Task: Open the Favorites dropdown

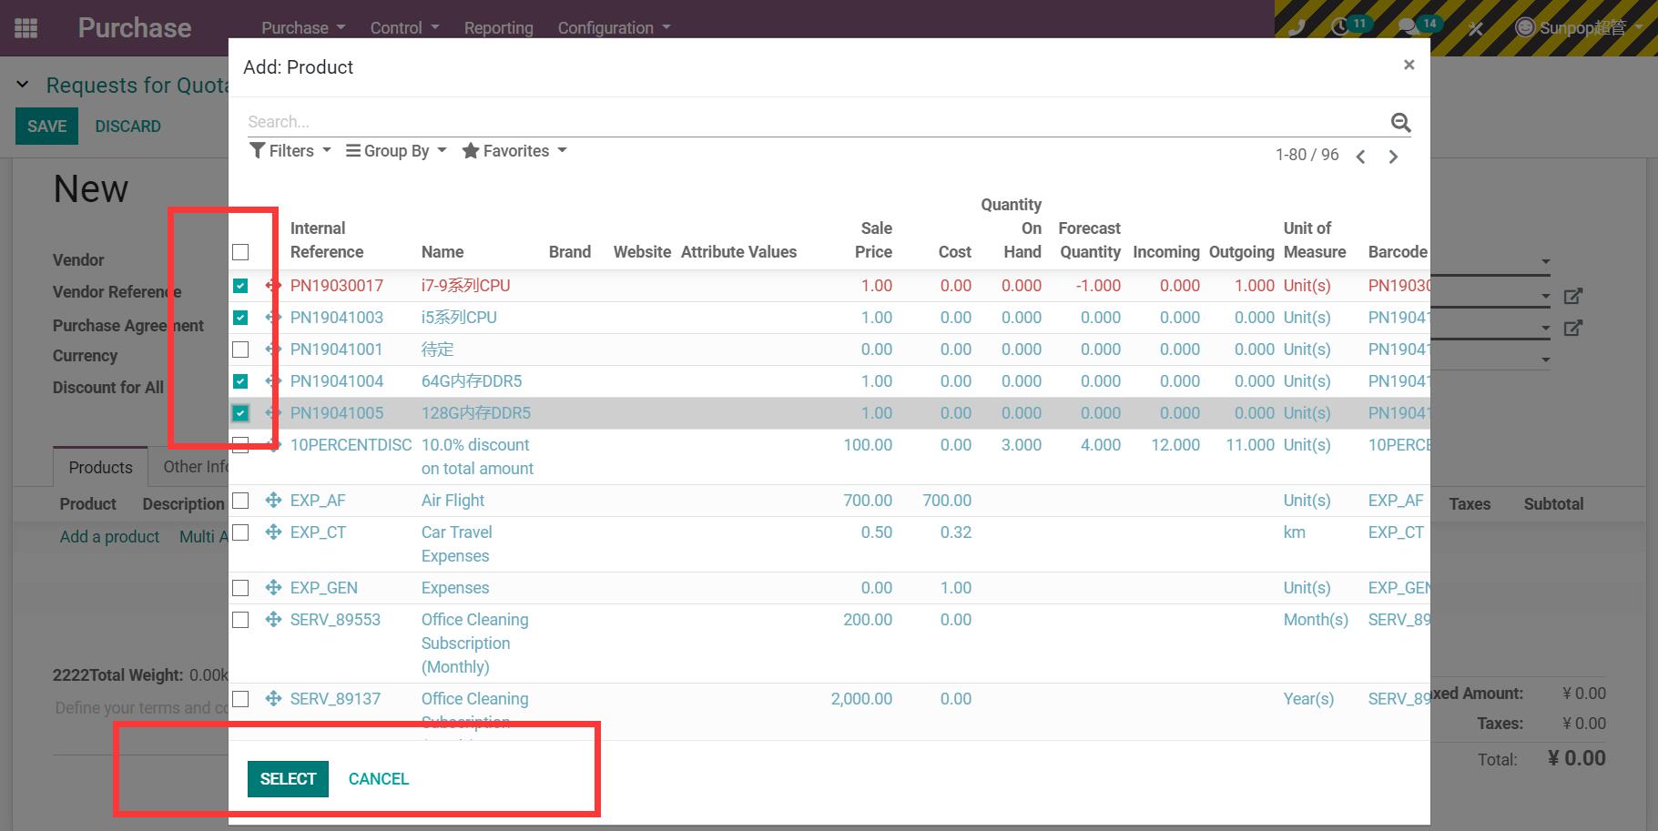Action: click(x=514, y=151)
